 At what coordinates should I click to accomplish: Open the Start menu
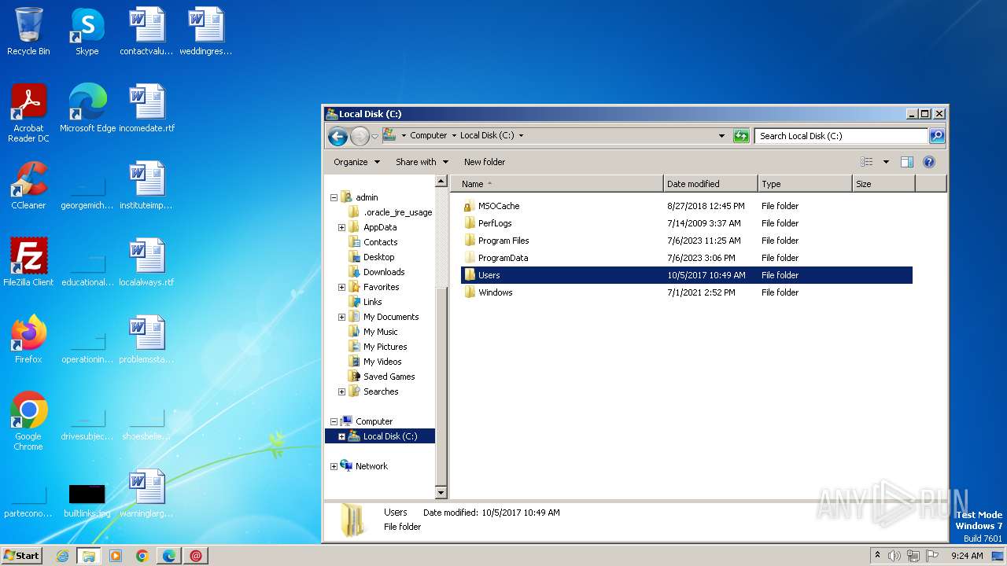[x=22, y=555]
